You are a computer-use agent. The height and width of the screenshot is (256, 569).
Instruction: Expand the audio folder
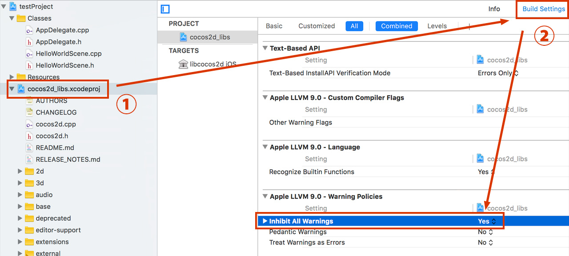[20, 195]
